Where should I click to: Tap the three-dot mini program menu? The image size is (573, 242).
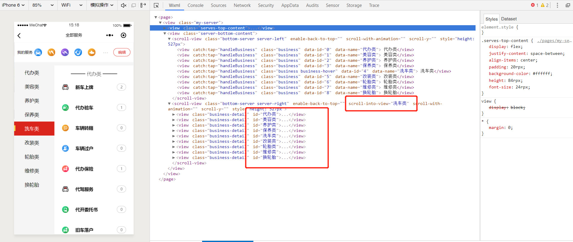110,35
